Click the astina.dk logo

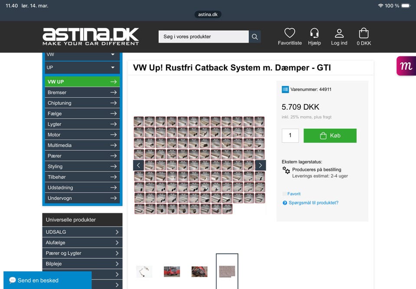tap(91, 36)
